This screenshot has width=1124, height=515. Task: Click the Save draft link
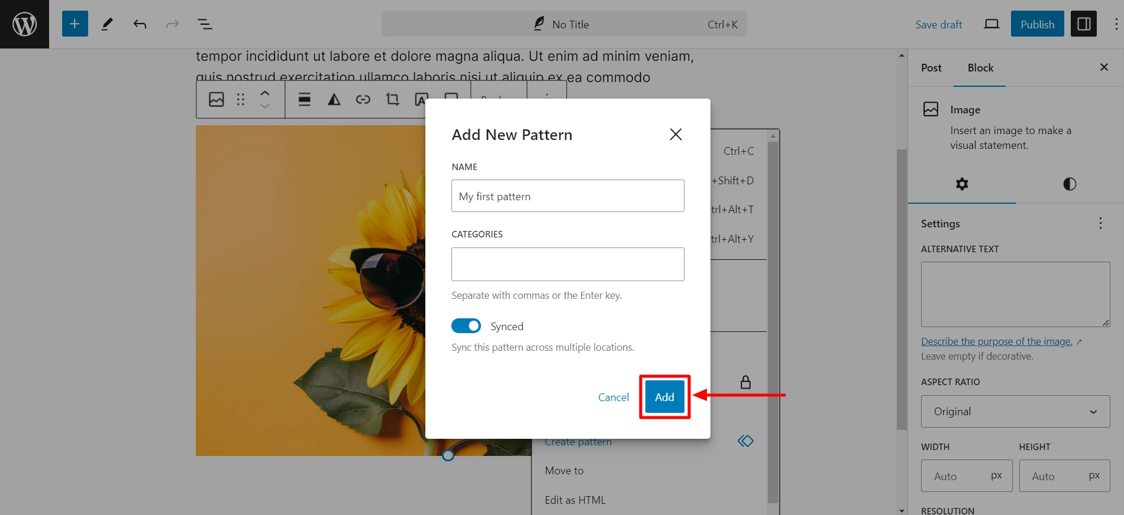coord(939,24)
